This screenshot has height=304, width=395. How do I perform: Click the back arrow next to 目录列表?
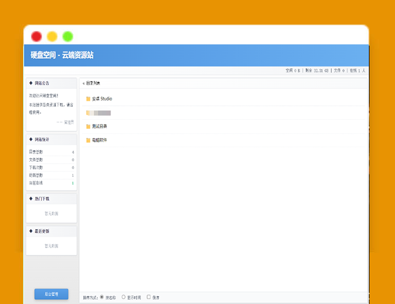[x=83, y=83]
